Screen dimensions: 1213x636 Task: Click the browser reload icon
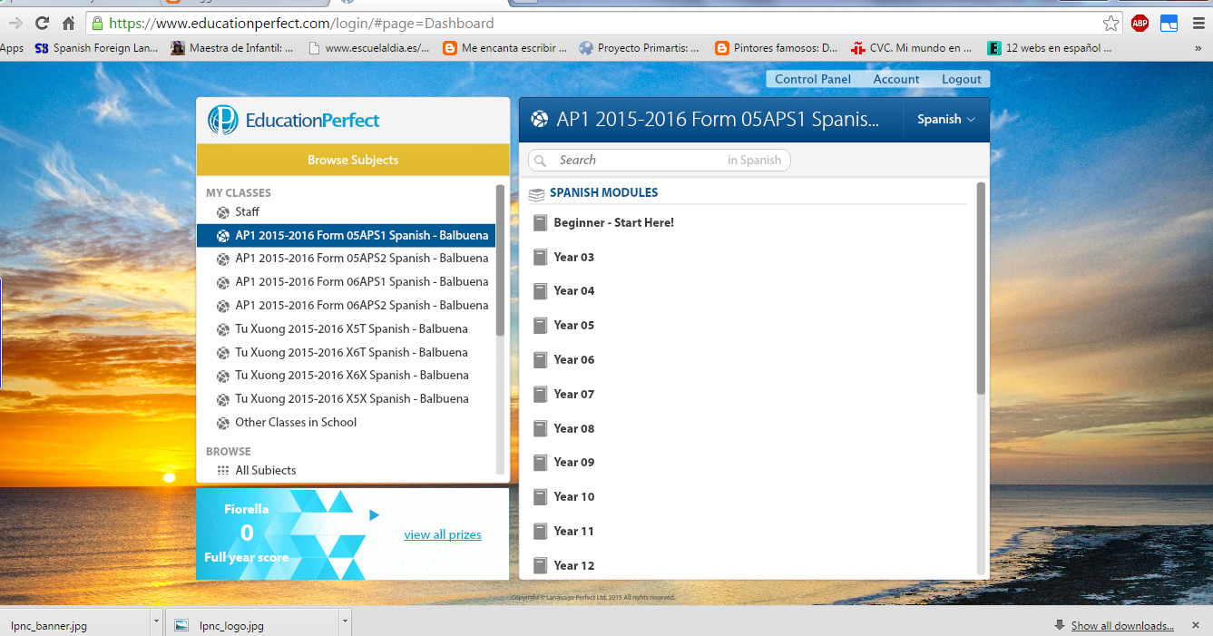[x=42, y=24]
